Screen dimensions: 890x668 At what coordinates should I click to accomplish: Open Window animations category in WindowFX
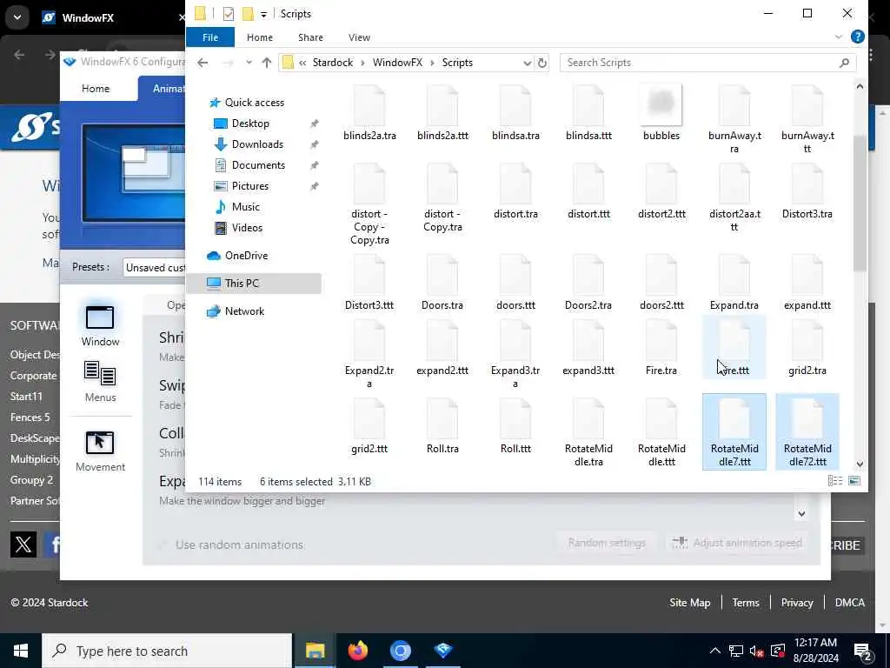100,325
